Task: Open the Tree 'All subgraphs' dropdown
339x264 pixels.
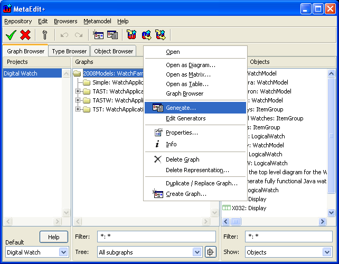Action: click(197, 252)
